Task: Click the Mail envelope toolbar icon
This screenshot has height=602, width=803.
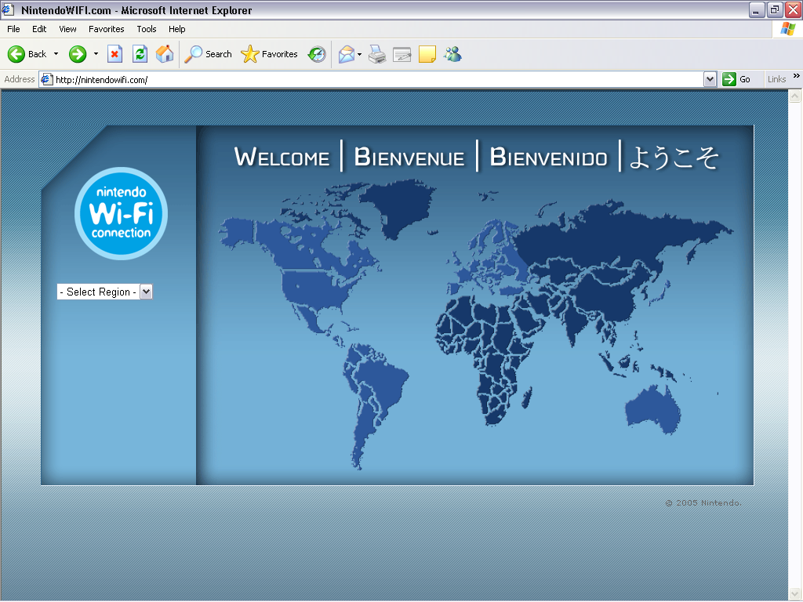Action: pos(347,54)
